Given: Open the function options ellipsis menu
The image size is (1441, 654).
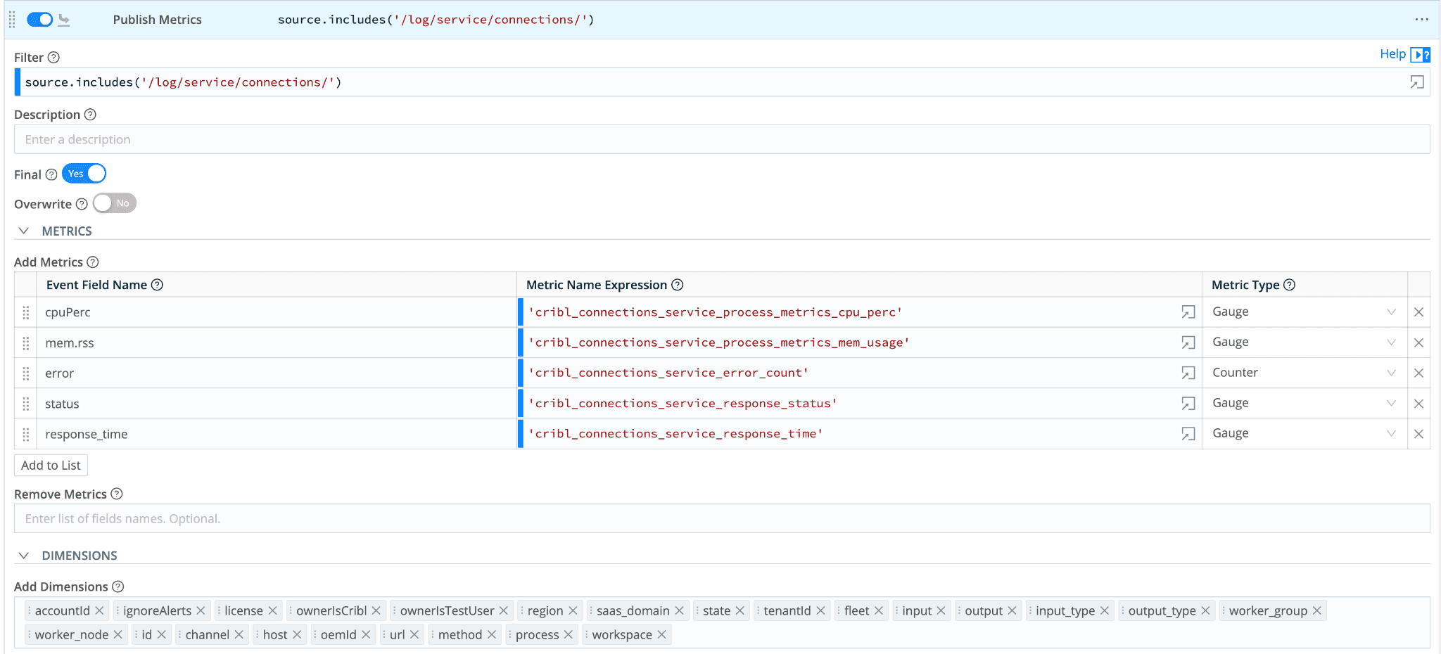Looking at the screenshot, I should [x=1421, y=20].
